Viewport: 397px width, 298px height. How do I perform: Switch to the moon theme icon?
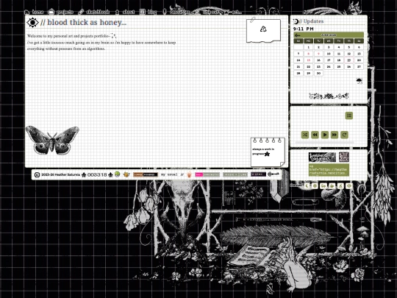tap(307, 186)
